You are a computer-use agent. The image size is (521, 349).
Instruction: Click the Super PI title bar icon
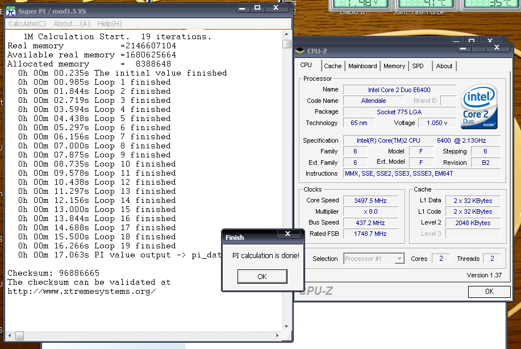pos(11,11)
